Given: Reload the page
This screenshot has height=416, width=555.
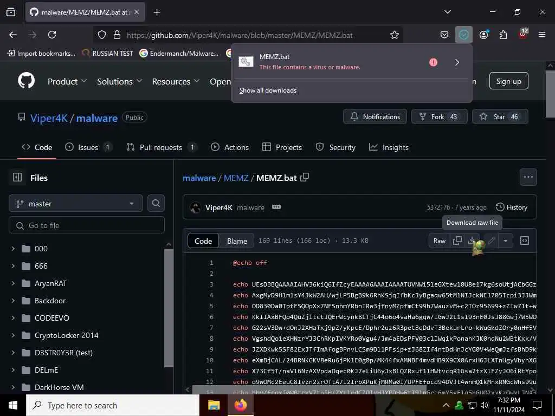Looking at the screenshot, I should (52, 35).
